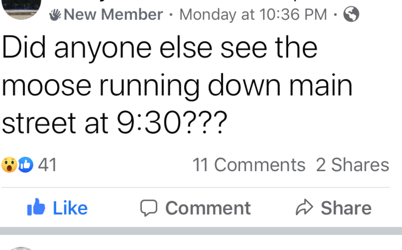View the 11 Comments link
402x250 pixels.
click(249, 165)
